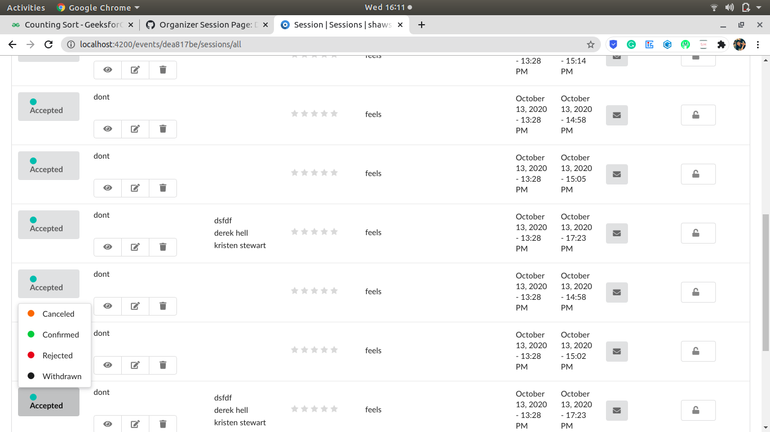Click the blue iE extension icon
770x432 pixels.
649,44
